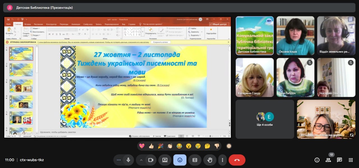Image resolution: width=359 pixels, height=168 pixels.
Task: Open the chat messages panel
Action: [x=339, y=160]
